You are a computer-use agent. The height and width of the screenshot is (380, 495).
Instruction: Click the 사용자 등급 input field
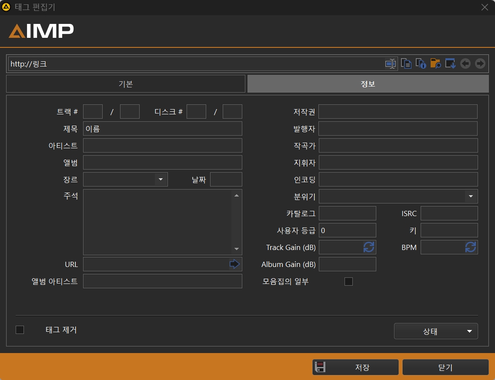[348, 230]
